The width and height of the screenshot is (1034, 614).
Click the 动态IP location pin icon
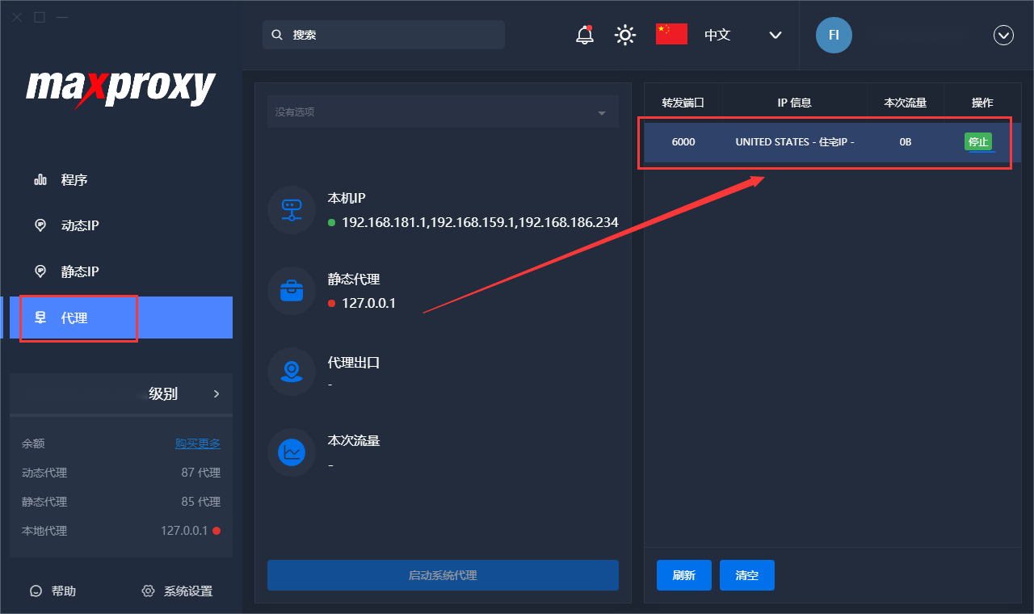pos(40,225)
